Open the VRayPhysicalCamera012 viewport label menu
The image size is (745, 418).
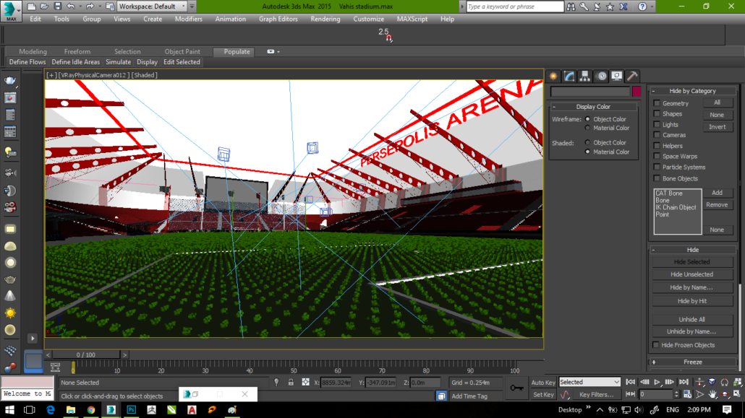point(93,75)
